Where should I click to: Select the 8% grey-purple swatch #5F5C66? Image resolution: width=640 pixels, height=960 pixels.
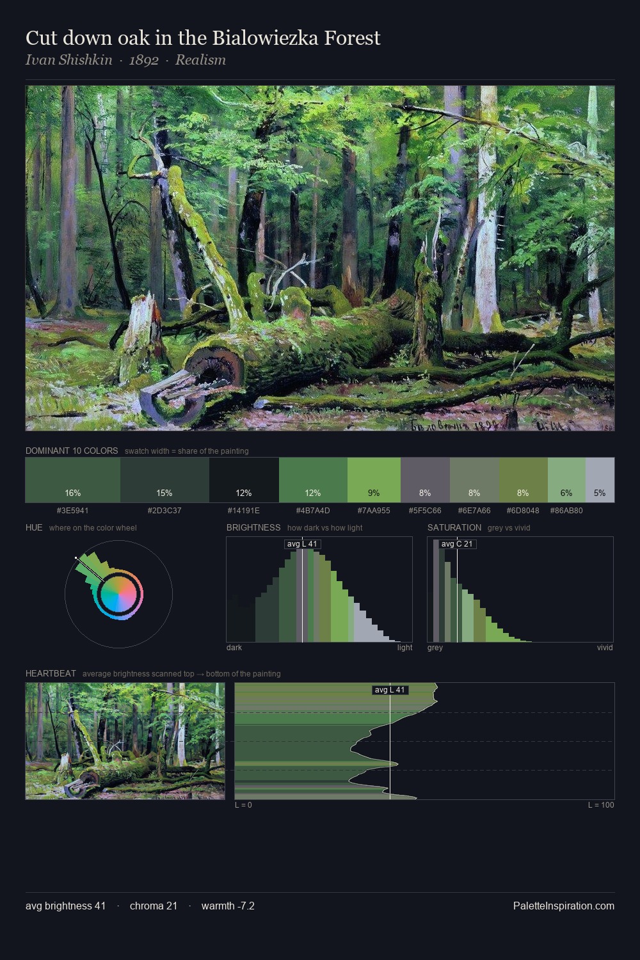425,480
